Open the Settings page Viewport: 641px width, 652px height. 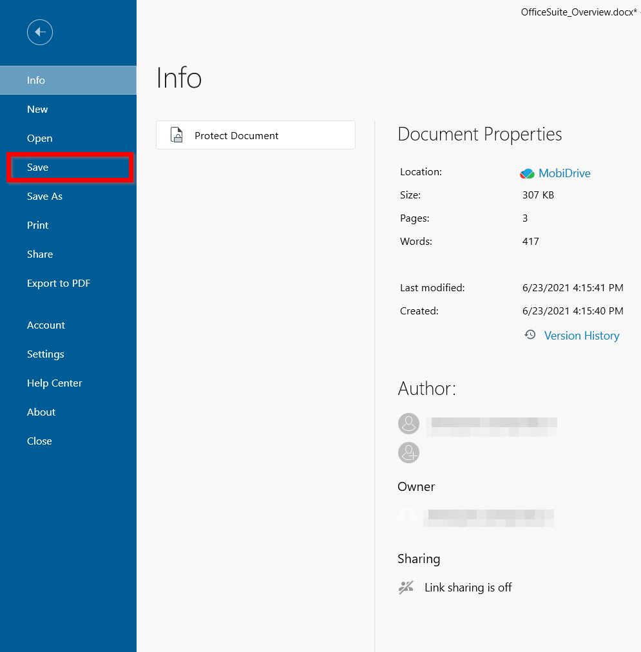[45, 354]
